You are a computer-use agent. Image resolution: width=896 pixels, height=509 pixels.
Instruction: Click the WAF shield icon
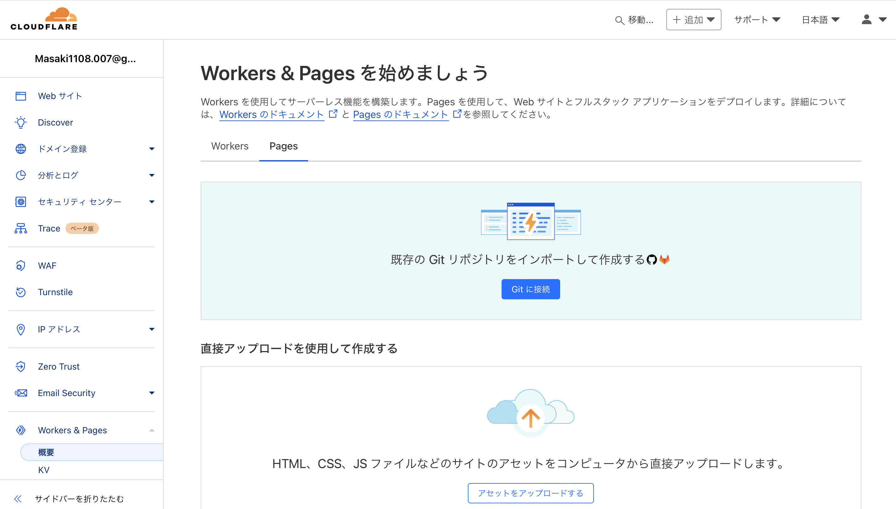[20, 266]
